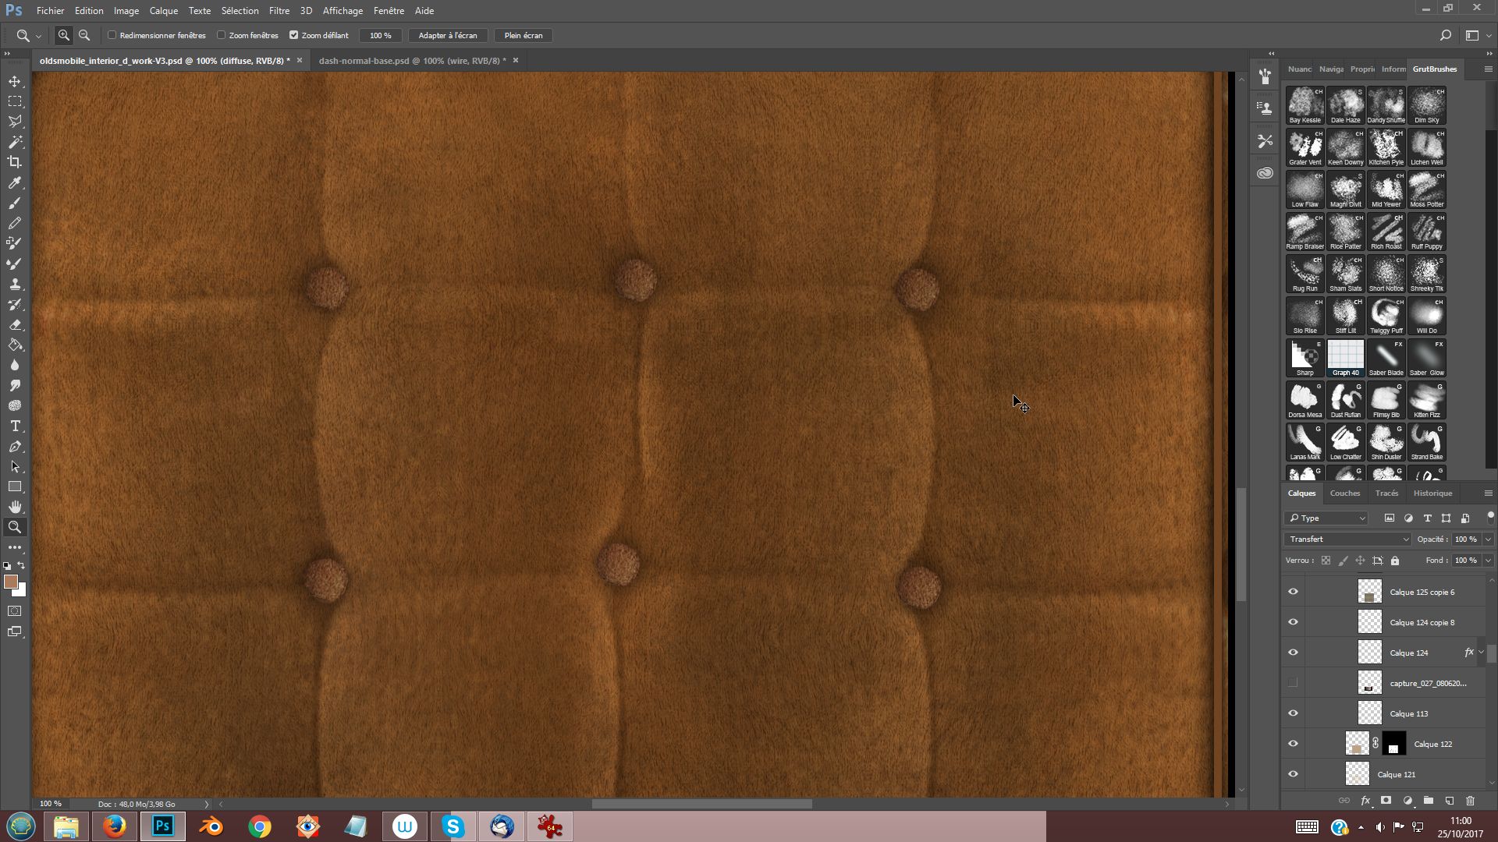This screenshot has width=1498, height=842.
Task: Select the Eyedropper tool
Action: pos(15,182)
